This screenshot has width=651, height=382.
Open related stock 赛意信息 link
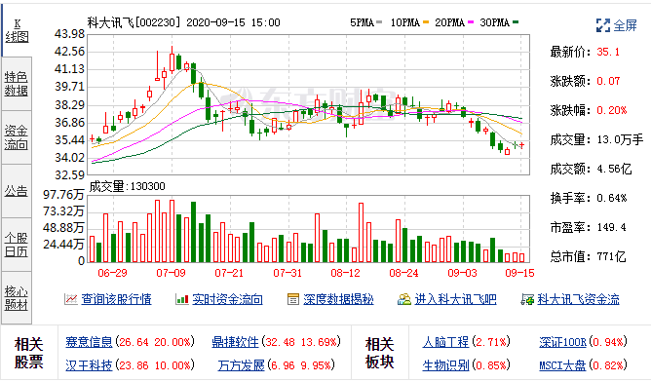(89, 342)
